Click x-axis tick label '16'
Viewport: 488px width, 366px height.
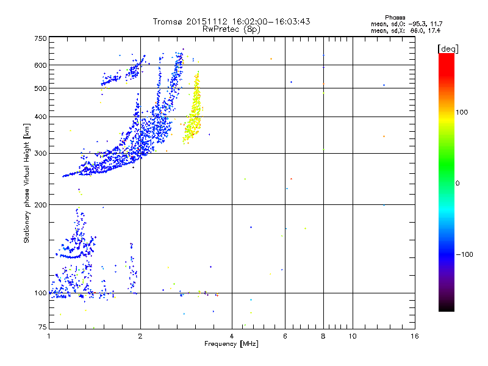[x=415, y=336]
